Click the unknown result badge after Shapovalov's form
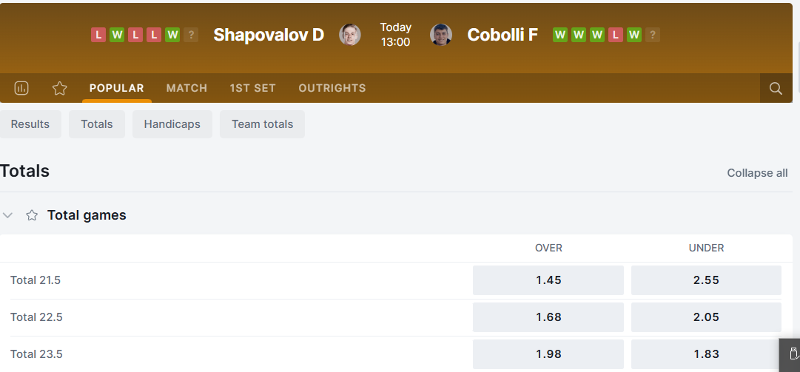This screenshot has height=372, width=800. point(191,35)
